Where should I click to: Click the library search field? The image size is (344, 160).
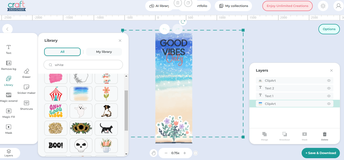click(x=83, y=65)
